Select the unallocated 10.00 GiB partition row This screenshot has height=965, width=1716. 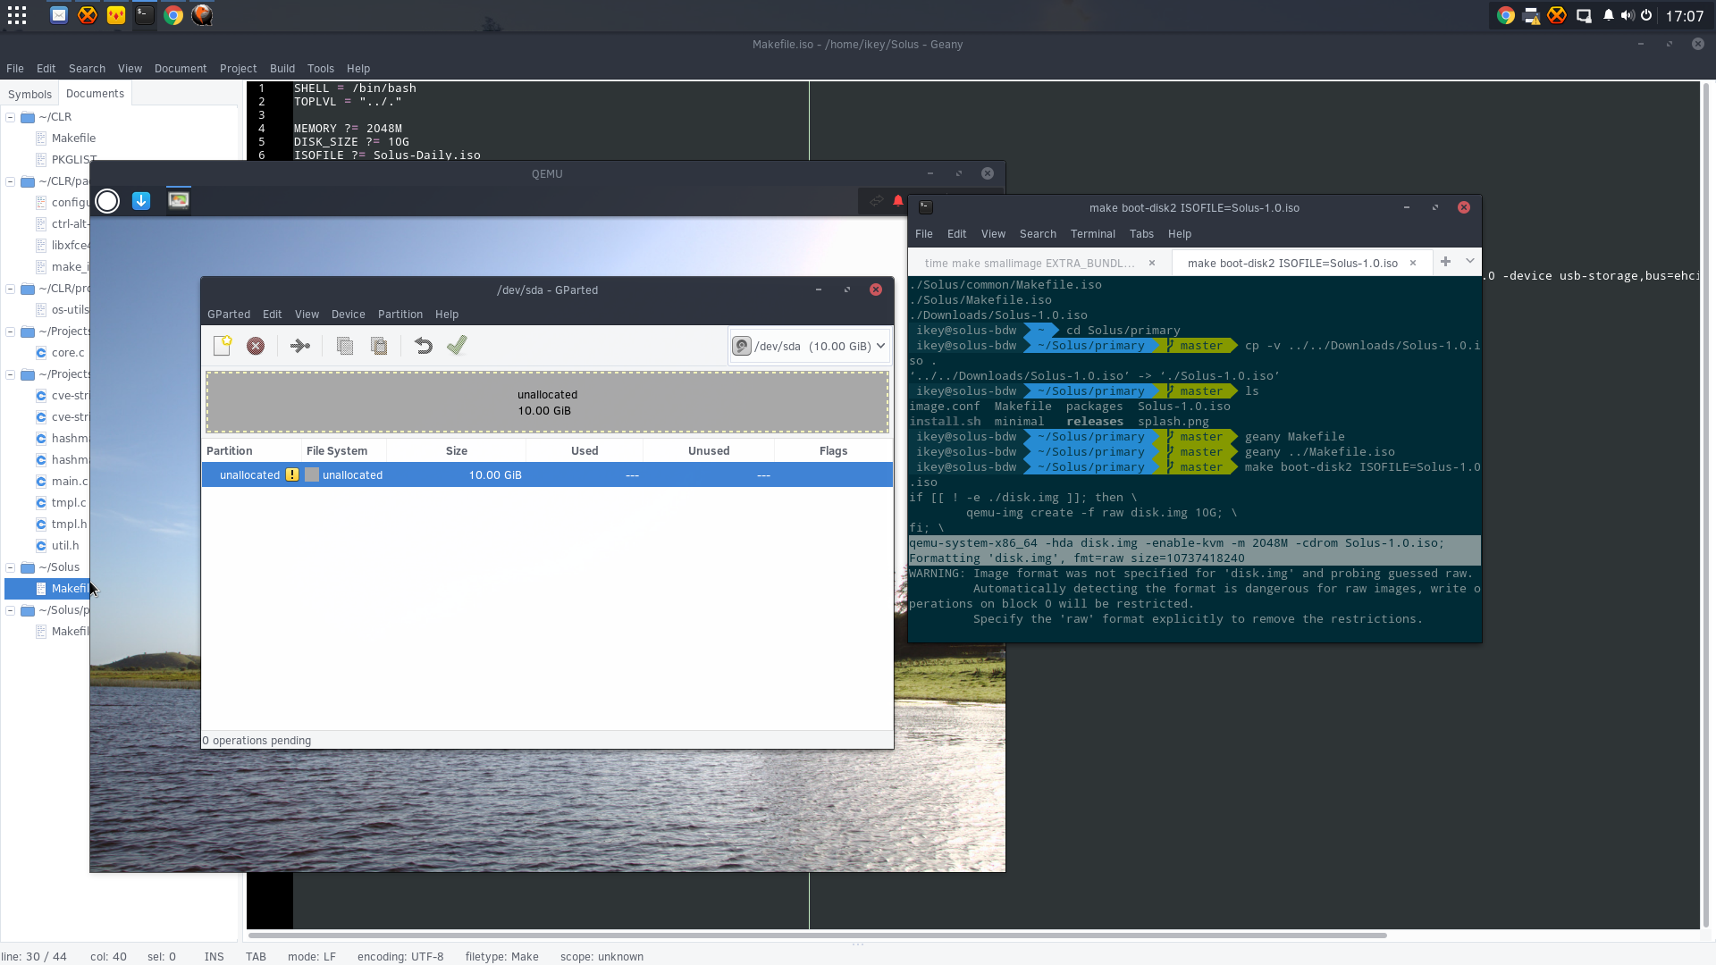547,474
